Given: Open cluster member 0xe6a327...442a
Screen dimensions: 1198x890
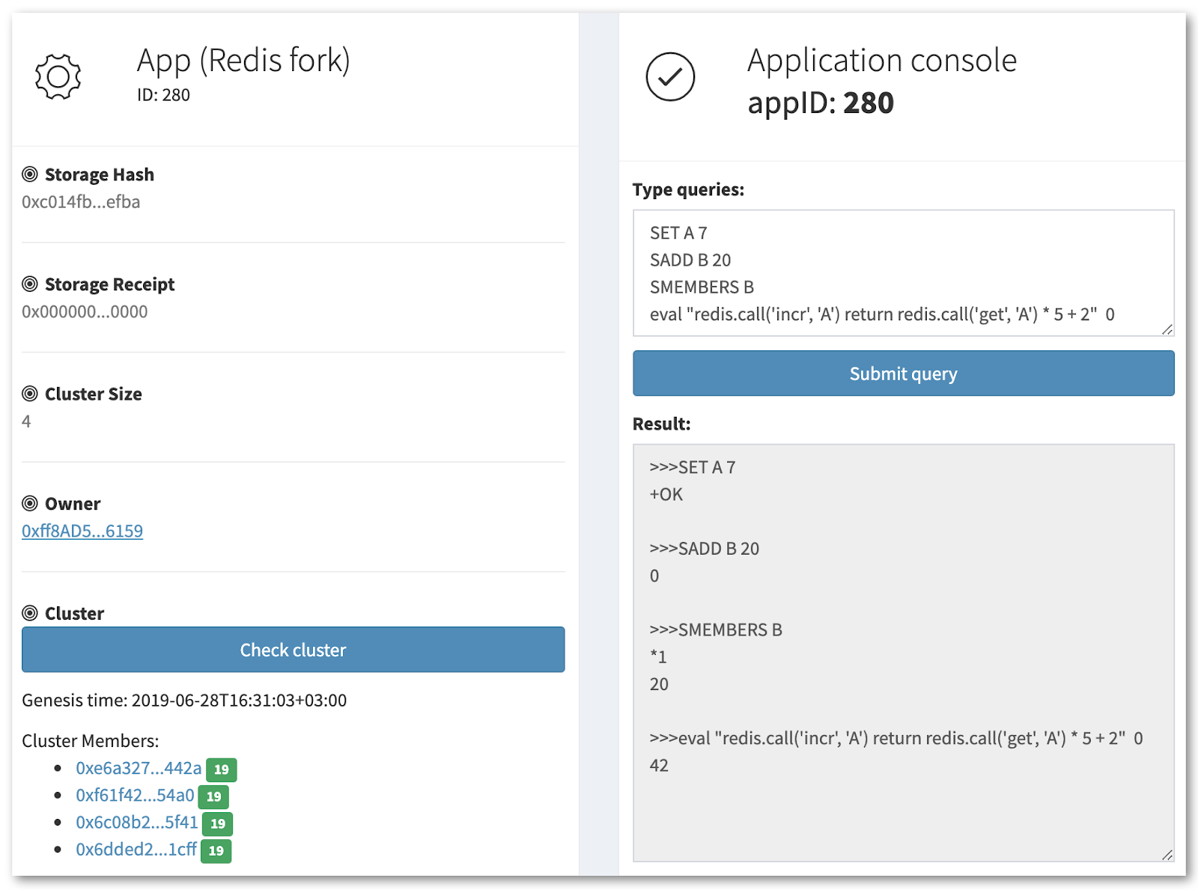Looking at the screenshot, I should coord(139,768).
